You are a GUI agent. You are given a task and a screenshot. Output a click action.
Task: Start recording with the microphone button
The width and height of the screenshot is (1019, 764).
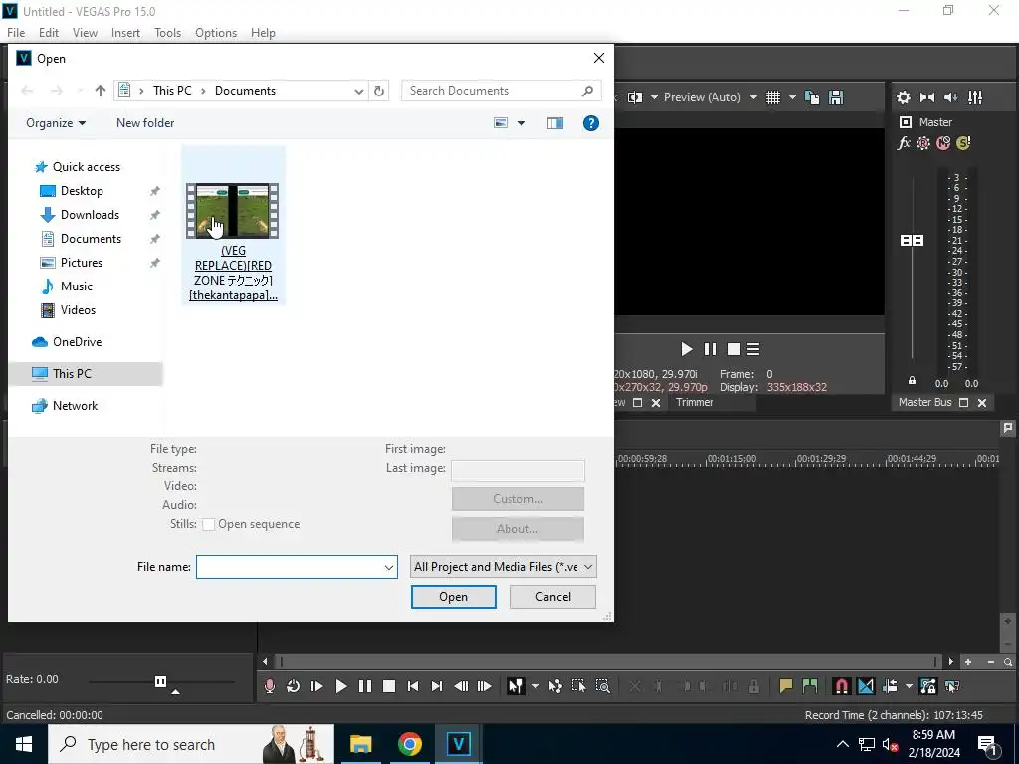[x=269, y=686]
